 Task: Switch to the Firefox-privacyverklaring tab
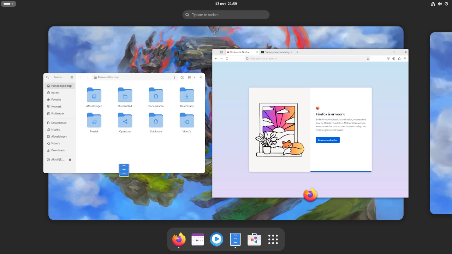point(277,52)
